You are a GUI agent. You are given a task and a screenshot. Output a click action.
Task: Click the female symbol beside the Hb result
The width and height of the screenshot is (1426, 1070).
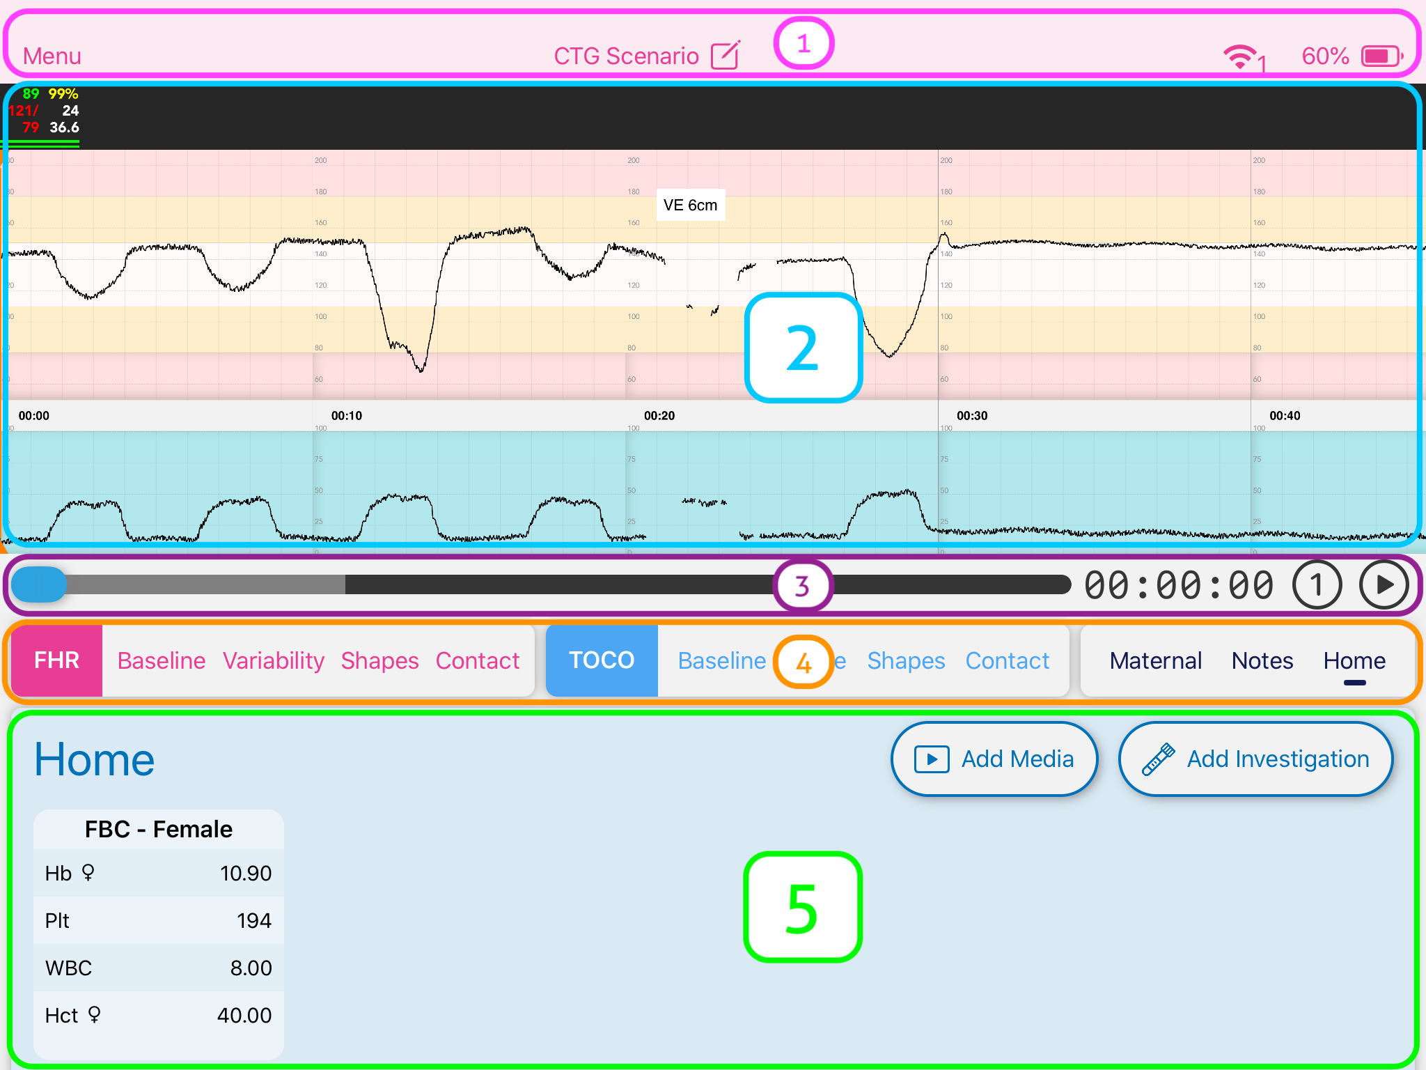[x=86, y=873]
